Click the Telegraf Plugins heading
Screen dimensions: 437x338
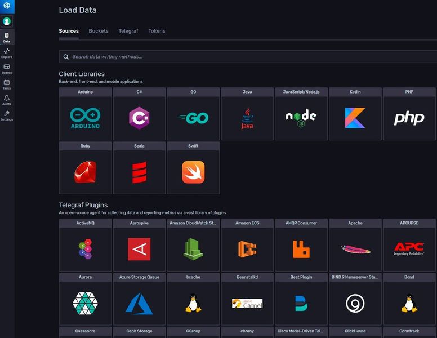pyautogui.click(x=83, y=205)
